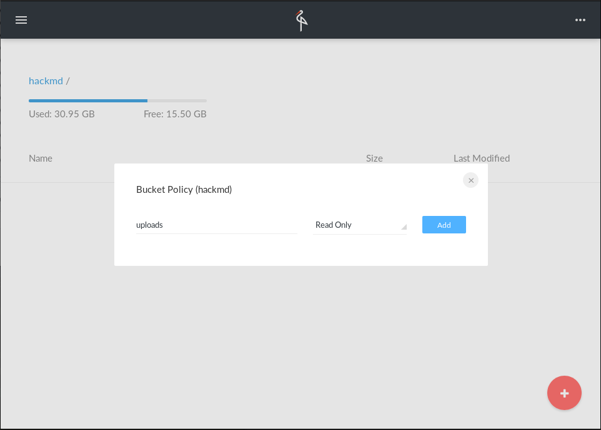Click the dimmed backdrop below the dialog
The width and height of the screenshot is (601, 430).
[300, 337]
